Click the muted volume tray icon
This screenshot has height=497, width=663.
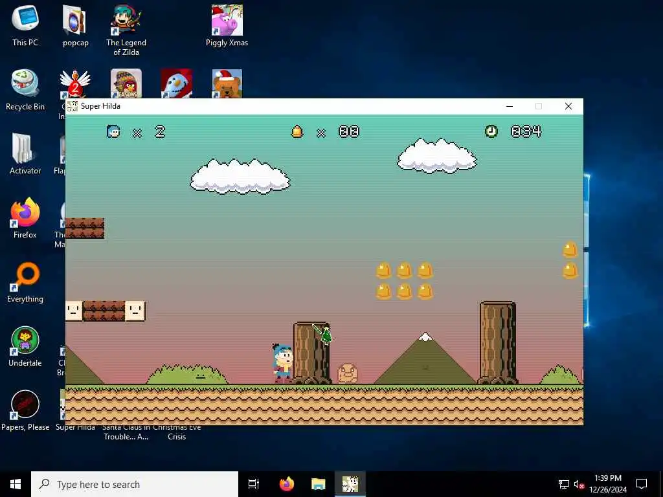click(579, 484)
